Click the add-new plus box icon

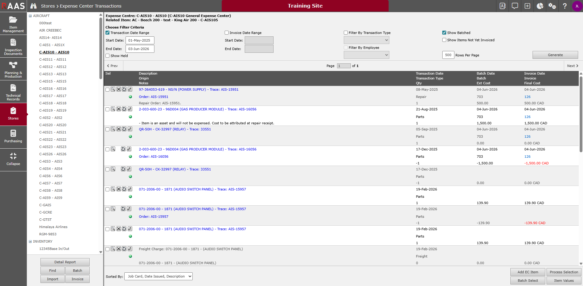coord(527,6)
